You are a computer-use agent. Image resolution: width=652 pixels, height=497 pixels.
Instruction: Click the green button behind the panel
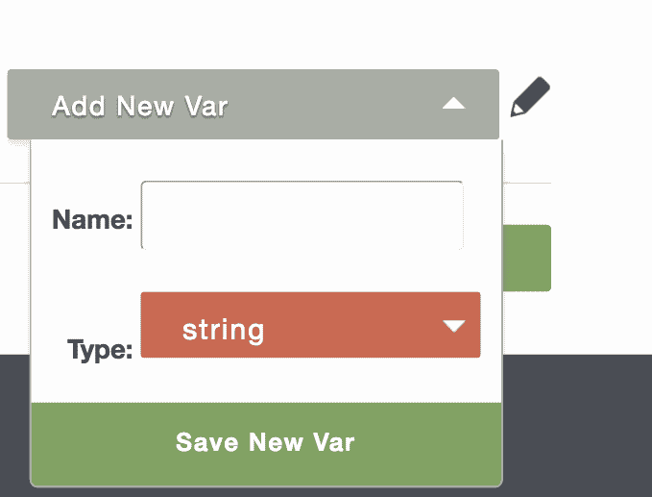click(526, 258)
